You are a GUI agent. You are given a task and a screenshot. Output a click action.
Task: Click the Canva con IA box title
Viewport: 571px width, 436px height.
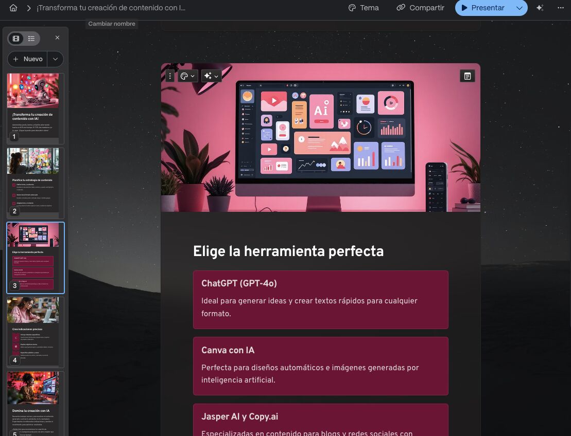[228, 350]
